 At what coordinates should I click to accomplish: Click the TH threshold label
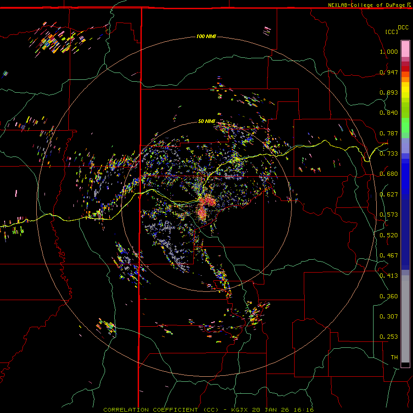pyautogui.click(x=394, y=357)
